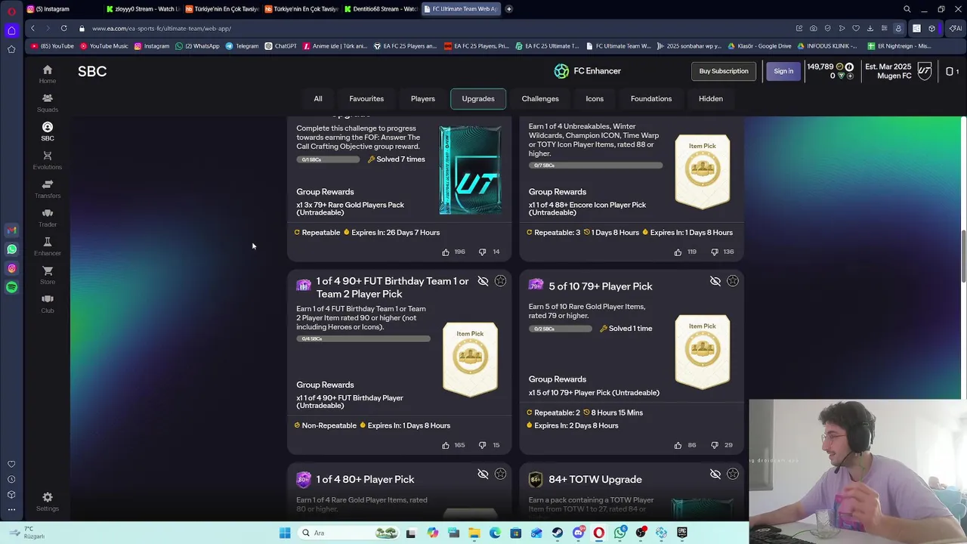This screenshot has height=544, width=967.
Task: Open the 84+ TOTW Upgrade title
Action: tap(595, 479)
